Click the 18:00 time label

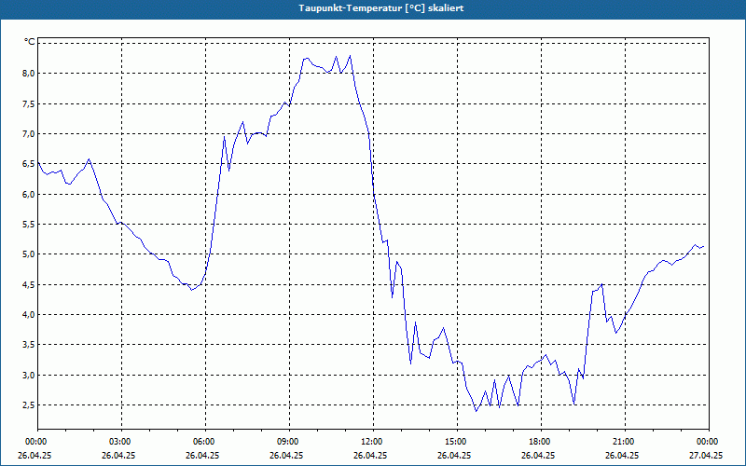pos(541,442)
